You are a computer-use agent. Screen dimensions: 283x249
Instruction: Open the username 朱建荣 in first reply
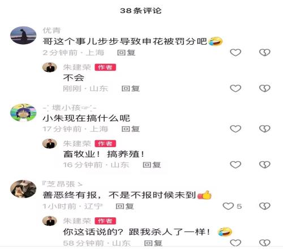tap(77, 67)
